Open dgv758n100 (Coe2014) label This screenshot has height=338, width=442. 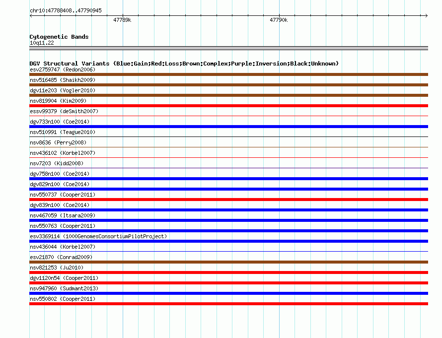pos(60,174)
